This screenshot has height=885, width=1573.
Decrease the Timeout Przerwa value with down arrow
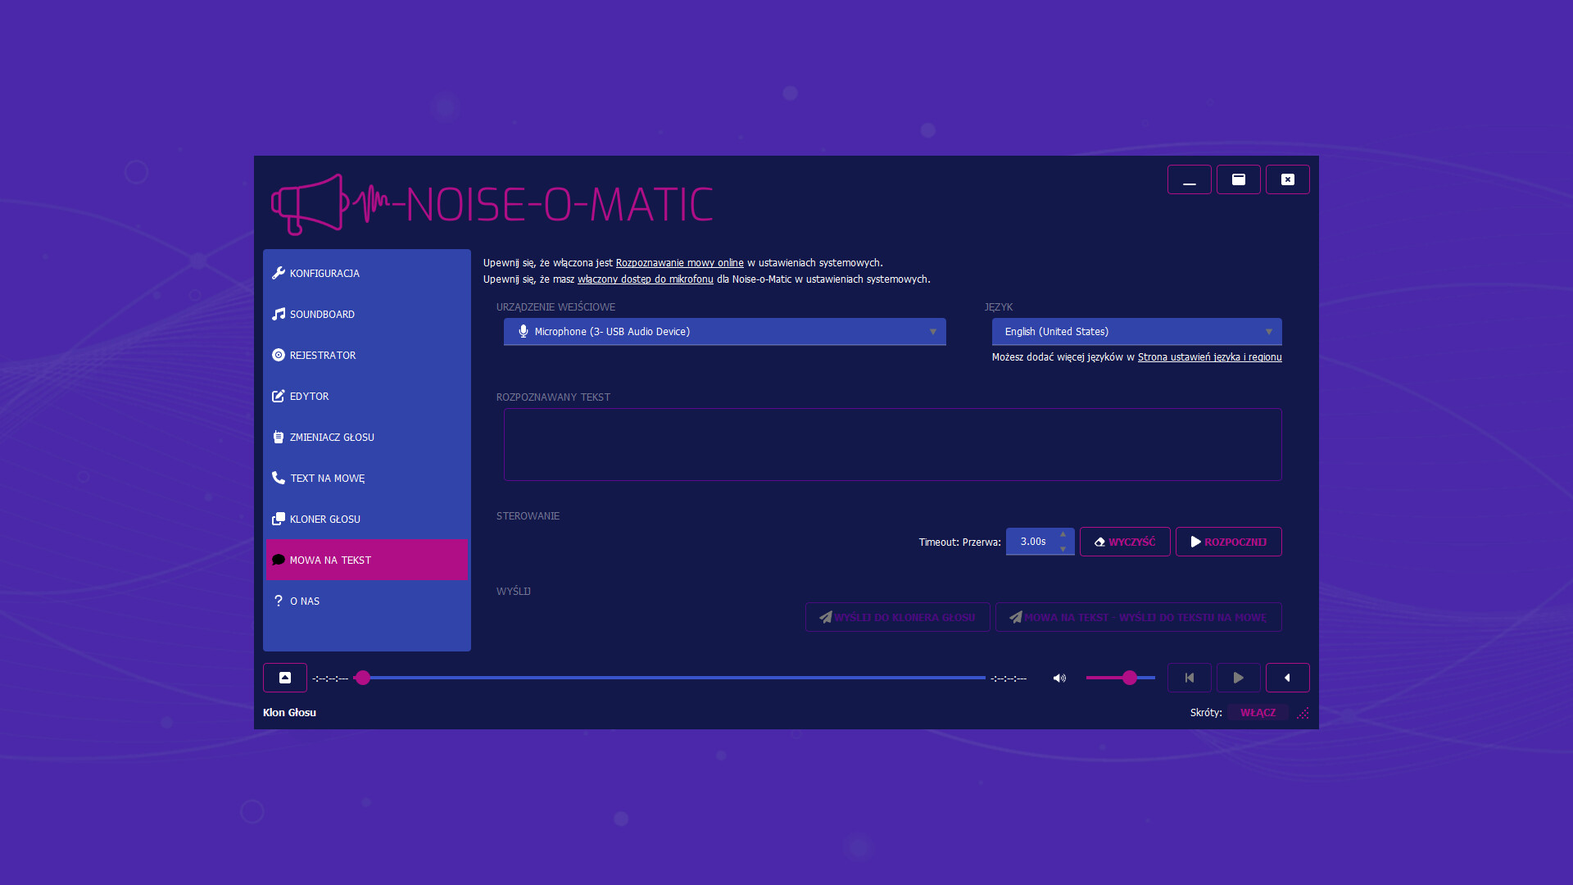(x=1063, y=549)
